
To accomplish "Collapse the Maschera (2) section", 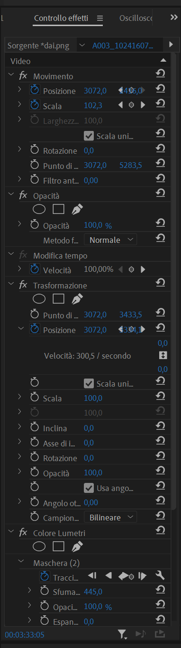I will (x=20, y=562).
